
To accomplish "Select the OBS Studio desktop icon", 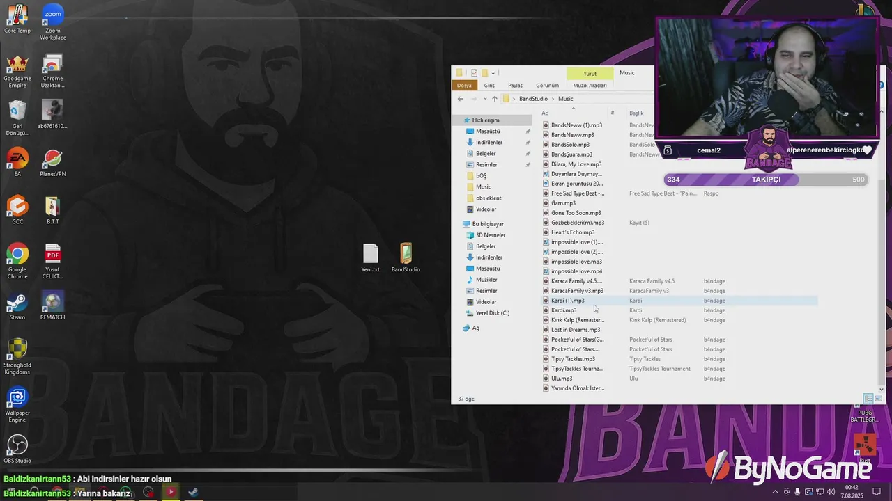I will (x=17, y=450).
